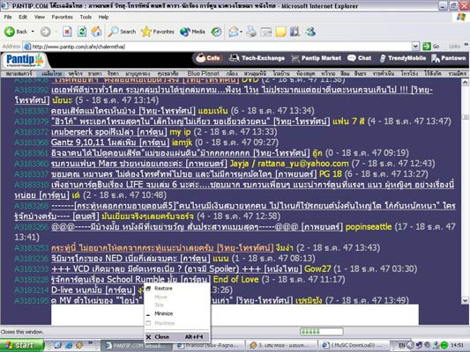This screenshot has width=470, height=352.
Task: Go to Home with the house icon
Action: [96, 32]
